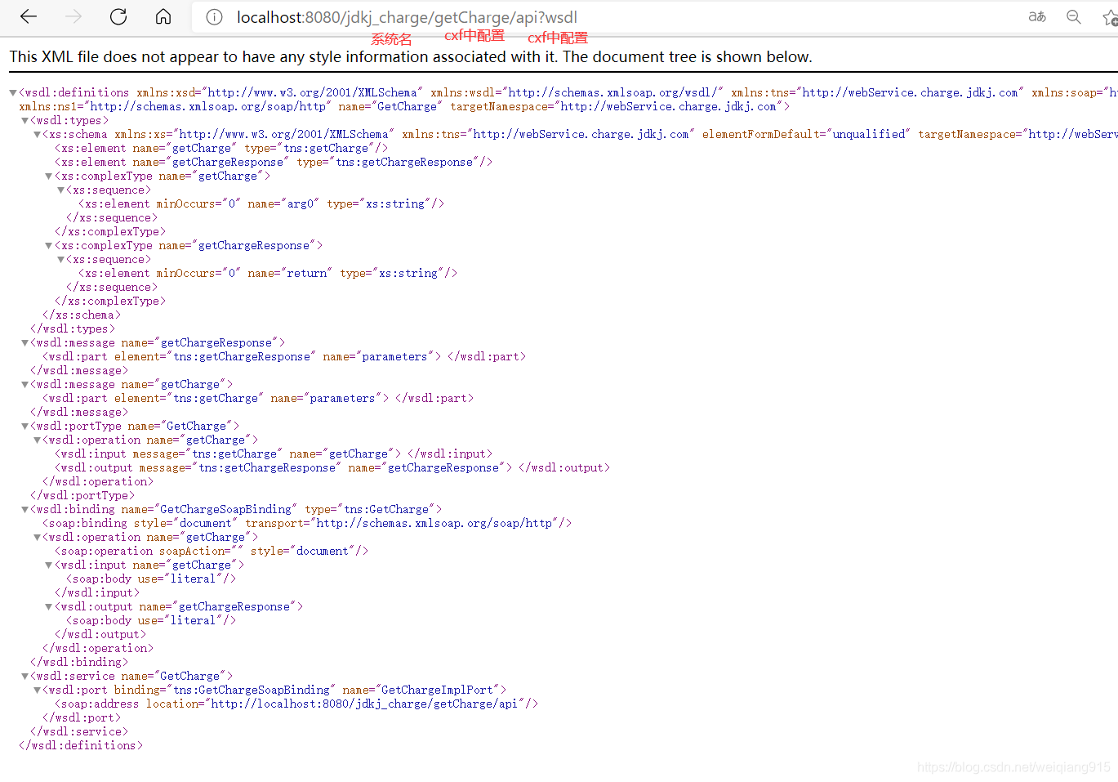Reload the WSDL page
This screenshot has width=1118, height=782.
118,16
